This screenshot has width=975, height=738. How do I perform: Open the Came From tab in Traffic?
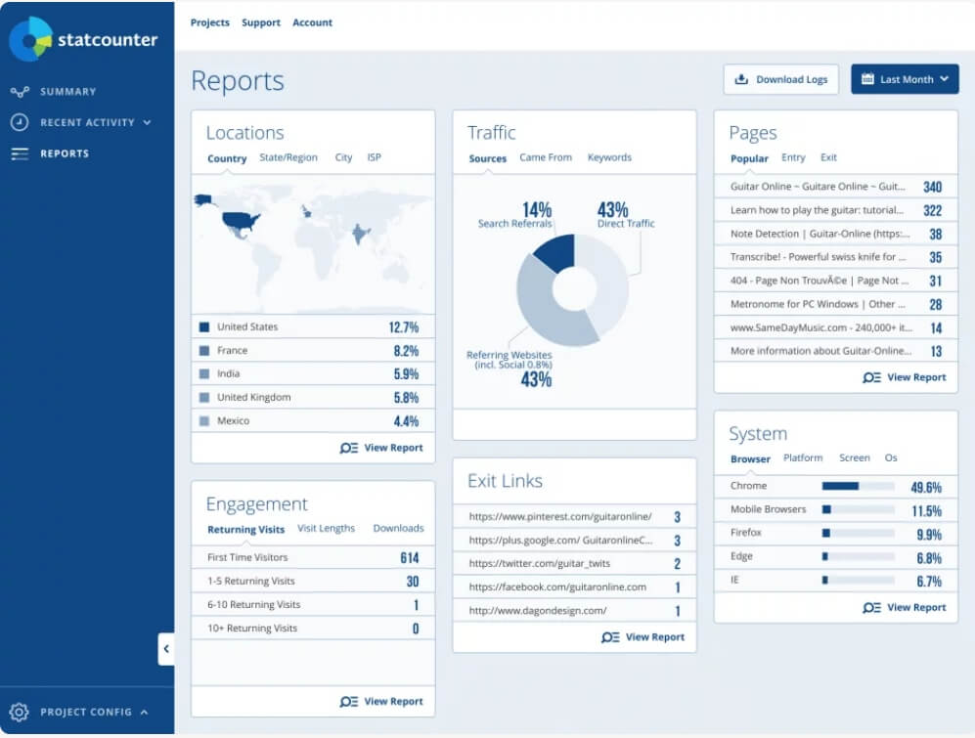546,158
